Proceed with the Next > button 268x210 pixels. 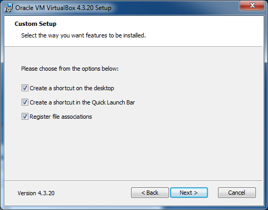(x=189, y=193)
